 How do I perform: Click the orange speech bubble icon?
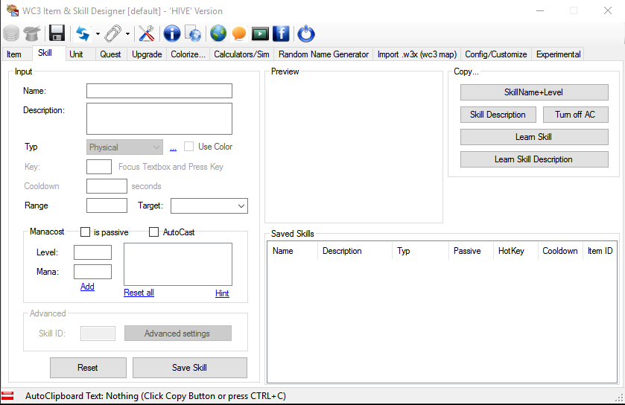click(239, 34)
